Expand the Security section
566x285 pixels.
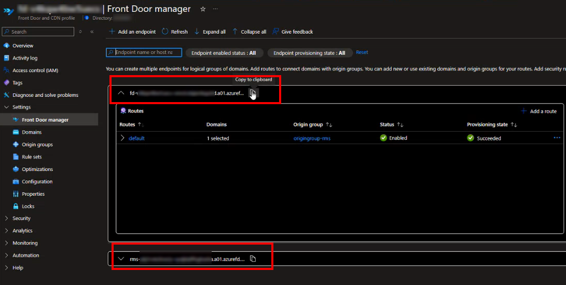[x=6, y=218]
